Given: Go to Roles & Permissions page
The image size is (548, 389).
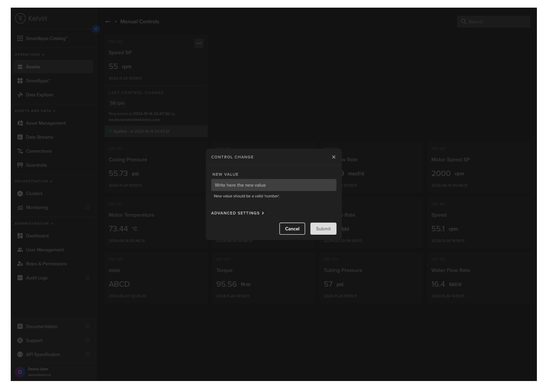Looking at the screenshot, I should pos(46,264).
